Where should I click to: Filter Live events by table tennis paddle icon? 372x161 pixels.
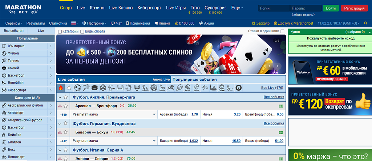point(179,88)
